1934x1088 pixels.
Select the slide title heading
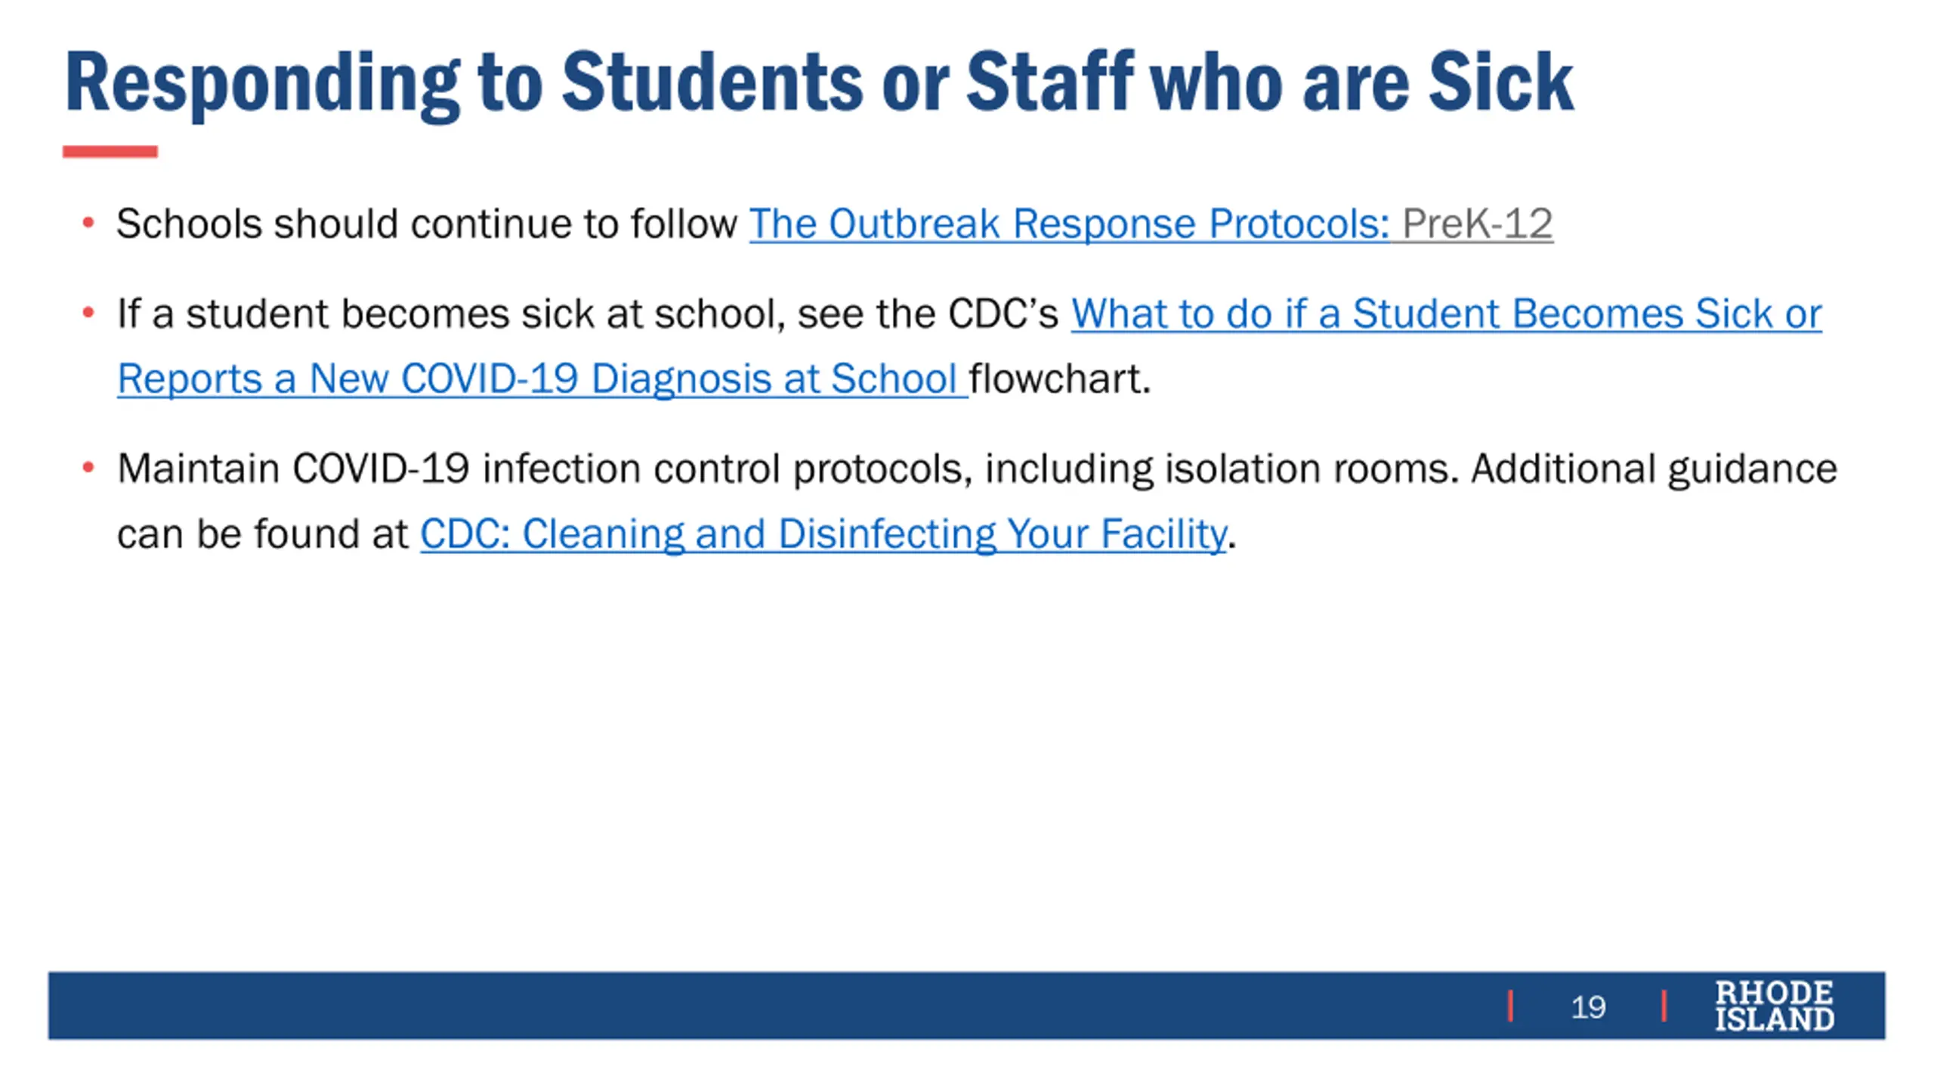point(819,82)
